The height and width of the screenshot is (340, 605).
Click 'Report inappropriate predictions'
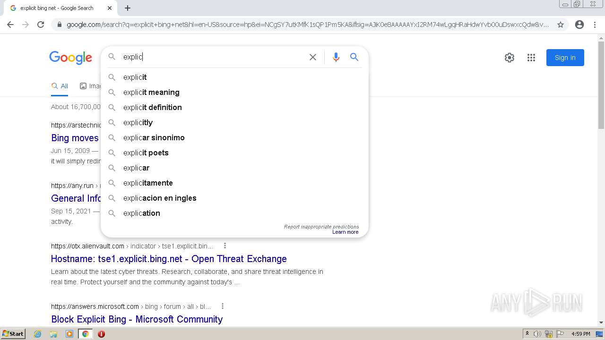click(x=321, y=227)
